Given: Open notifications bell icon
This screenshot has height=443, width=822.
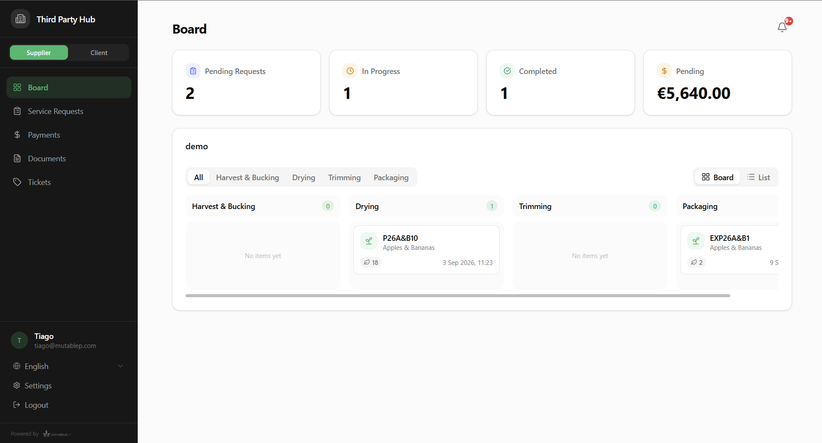Looking at the screenshot, I should pyautogui.click(x=782, y=28).
